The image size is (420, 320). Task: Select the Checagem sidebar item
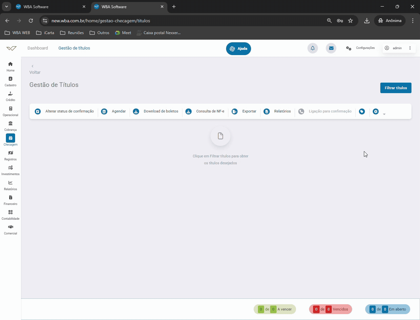coord(10,140)
